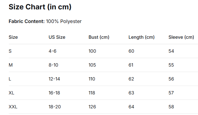Image resolution: width=198 pixels, height=115 pixels.
Task: Click the bust value 126 cell
Action: (x=92, y=107)
